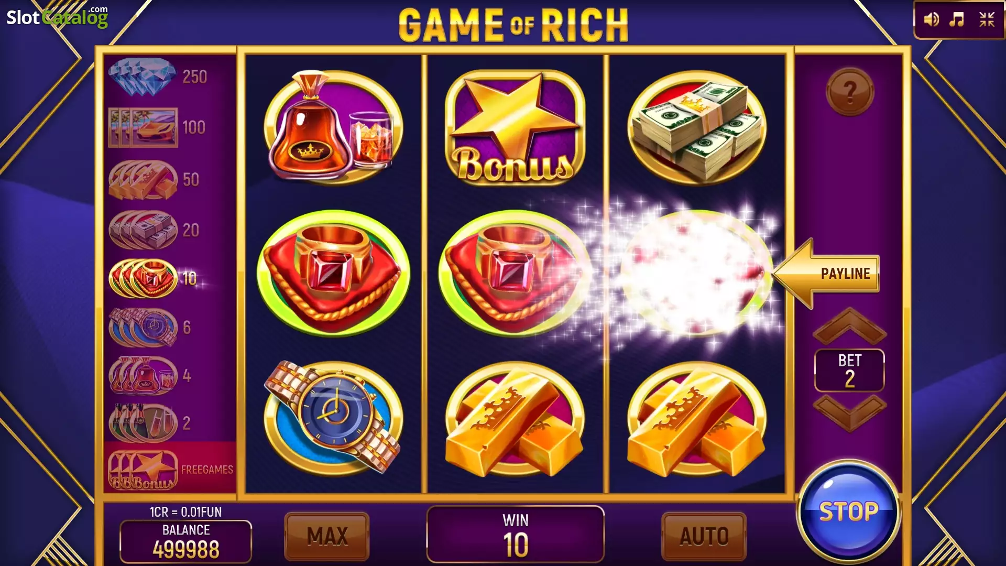The image size is (1006, 566).
Task: Select the Bonus FREEGAMES paytable entry
Action: pos(170,469)
